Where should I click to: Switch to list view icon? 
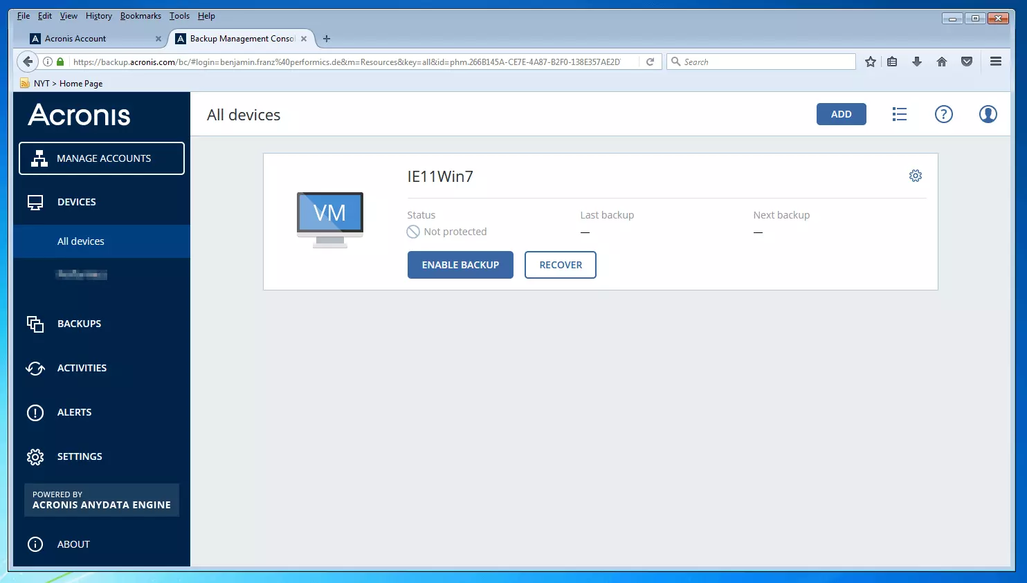pyautogui.click(x=900, y=114)
